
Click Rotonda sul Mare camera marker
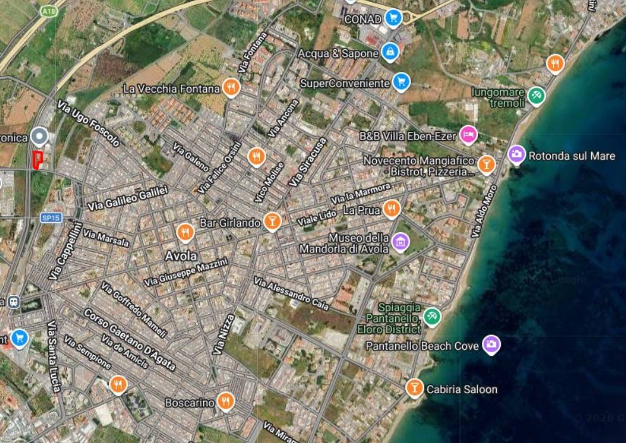517,155
